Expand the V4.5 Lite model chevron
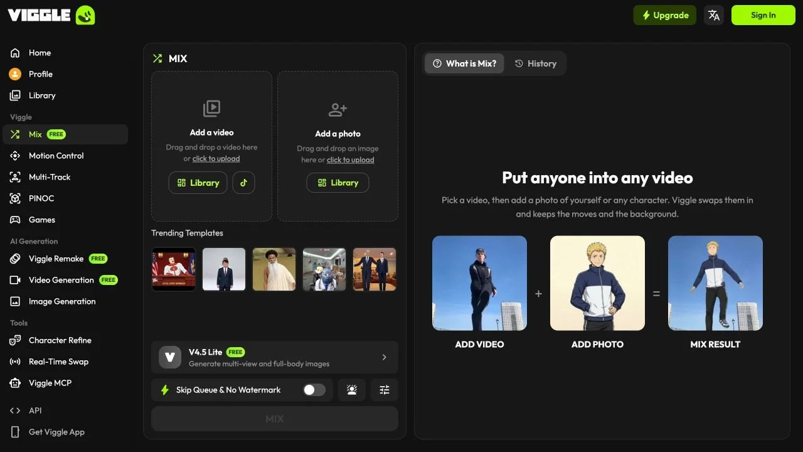Viewport: 803px width, 452px height. pyautogui.click(x=385, y=357)
